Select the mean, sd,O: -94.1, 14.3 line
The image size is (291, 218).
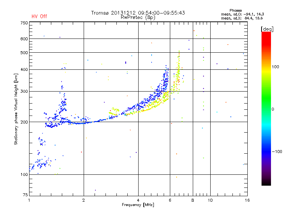tap(242, 14)
